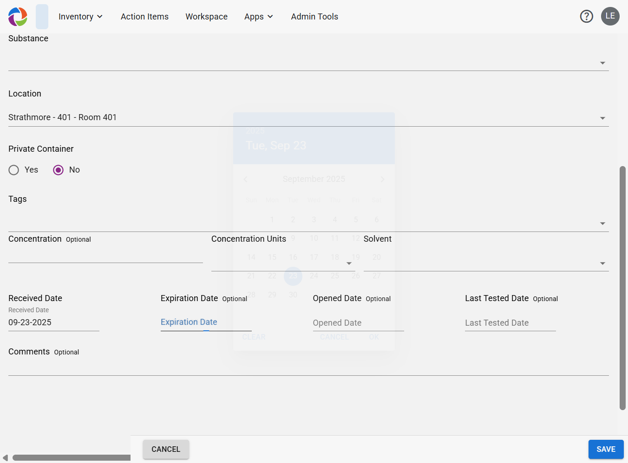The height and width of the screenshot is (463, 628).
Task: Open the help question mark icon
Action: coord(587,17)
